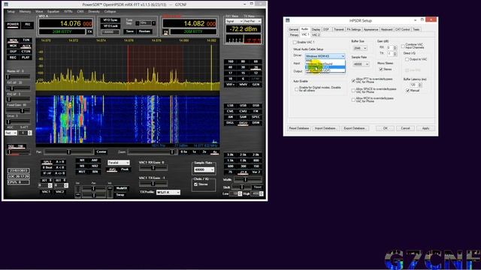Viewport: 481px width, 270px height.
Task: Click the VAC2 button in PowerSDR
Action: tap(59, 192)
